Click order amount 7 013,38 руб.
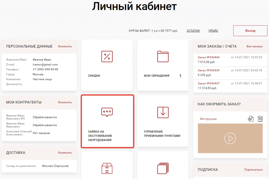This screenshot has height=179, width=269. [206, 62]
